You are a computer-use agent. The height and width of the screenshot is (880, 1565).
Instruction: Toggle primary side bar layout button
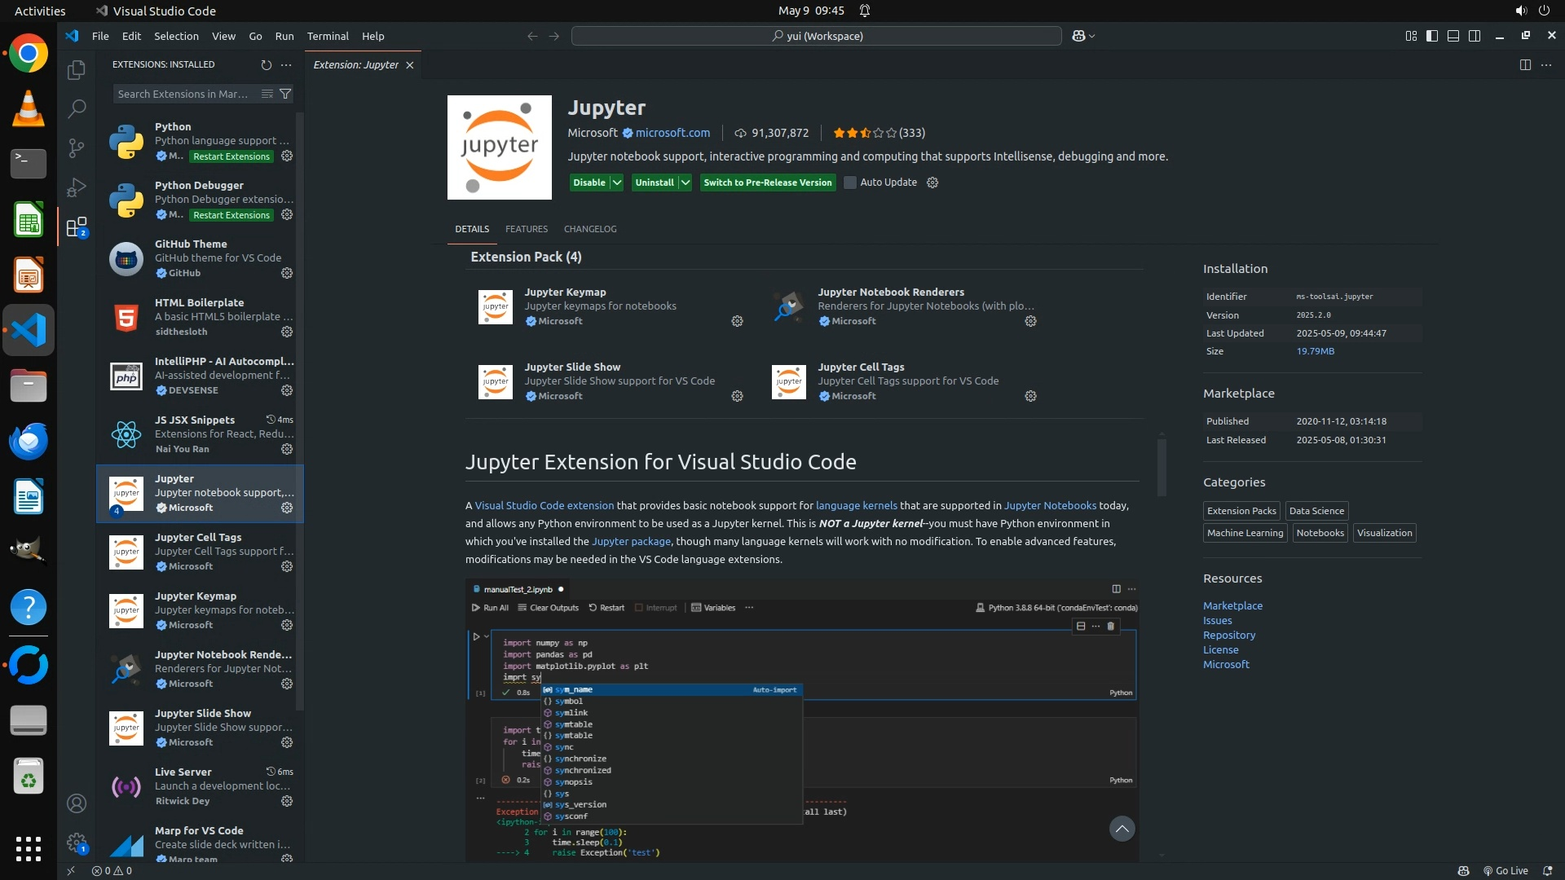1432,36
